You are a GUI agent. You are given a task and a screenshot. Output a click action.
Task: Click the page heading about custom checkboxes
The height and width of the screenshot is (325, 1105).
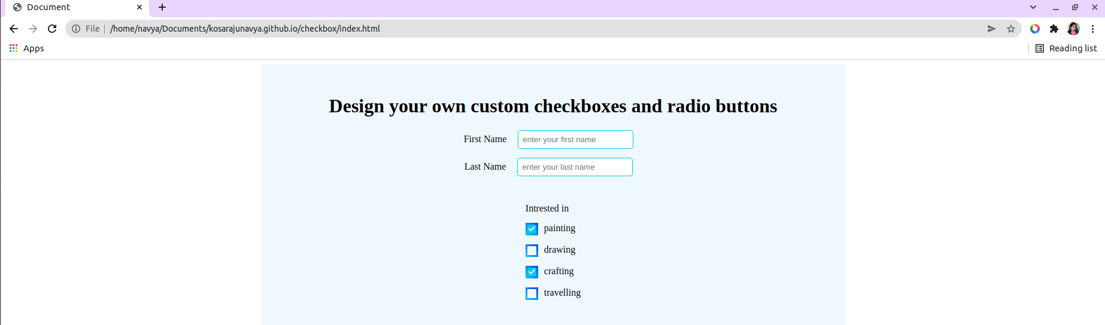coord(553,106)
